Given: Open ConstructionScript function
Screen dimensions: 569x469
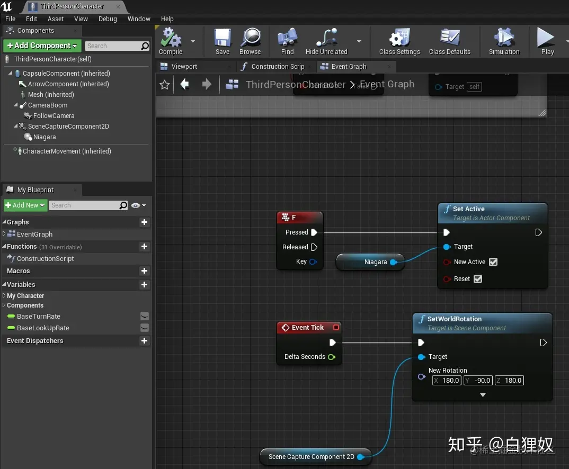Looking at the screenshot, I should pos(45,258).
